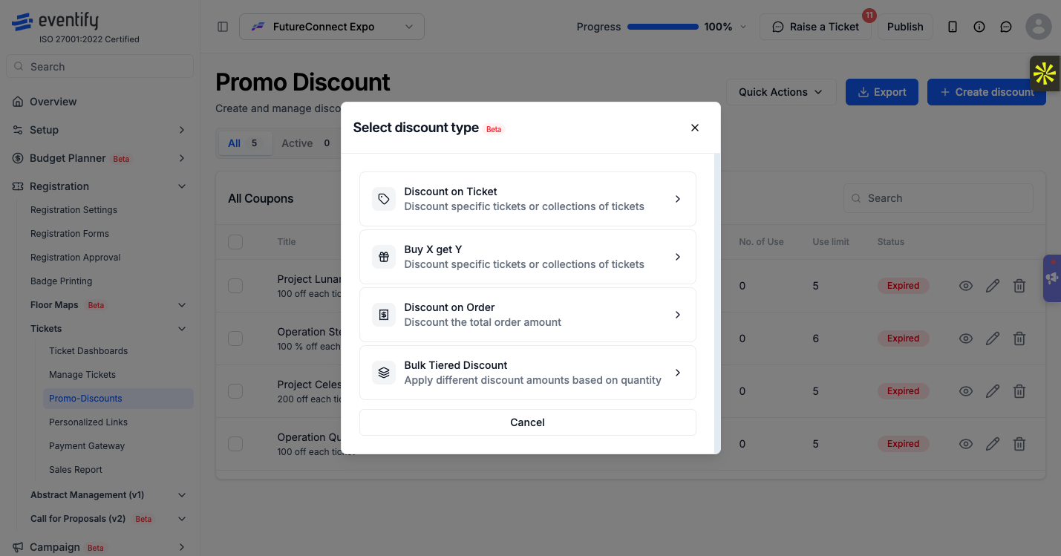1061x556 pixels.
Task: Collapse the Registration sidebar section
Action: coord(182,186)
